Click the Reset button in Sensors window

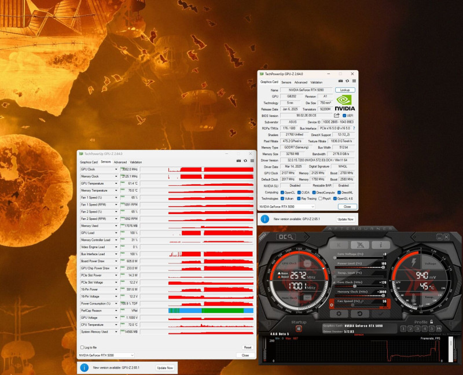coord(248,347)
